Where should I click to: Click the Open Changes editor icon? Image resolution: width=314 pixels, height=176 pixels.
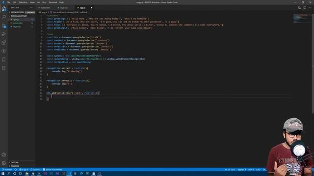coord(299,8)
